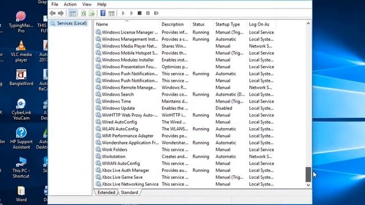365x205 pixels.
Task: Click the Show/Hide Action Pane toolbar icon
Action: click(112, 13)
